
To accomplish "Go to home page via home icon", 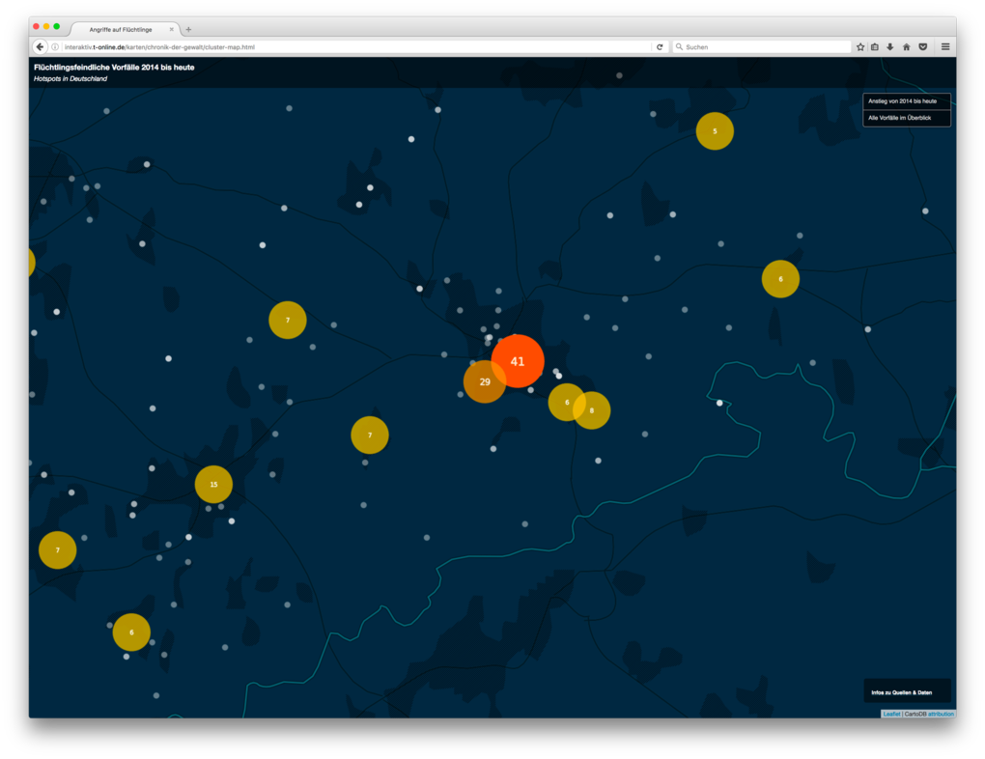I will [x=906, y=46].
